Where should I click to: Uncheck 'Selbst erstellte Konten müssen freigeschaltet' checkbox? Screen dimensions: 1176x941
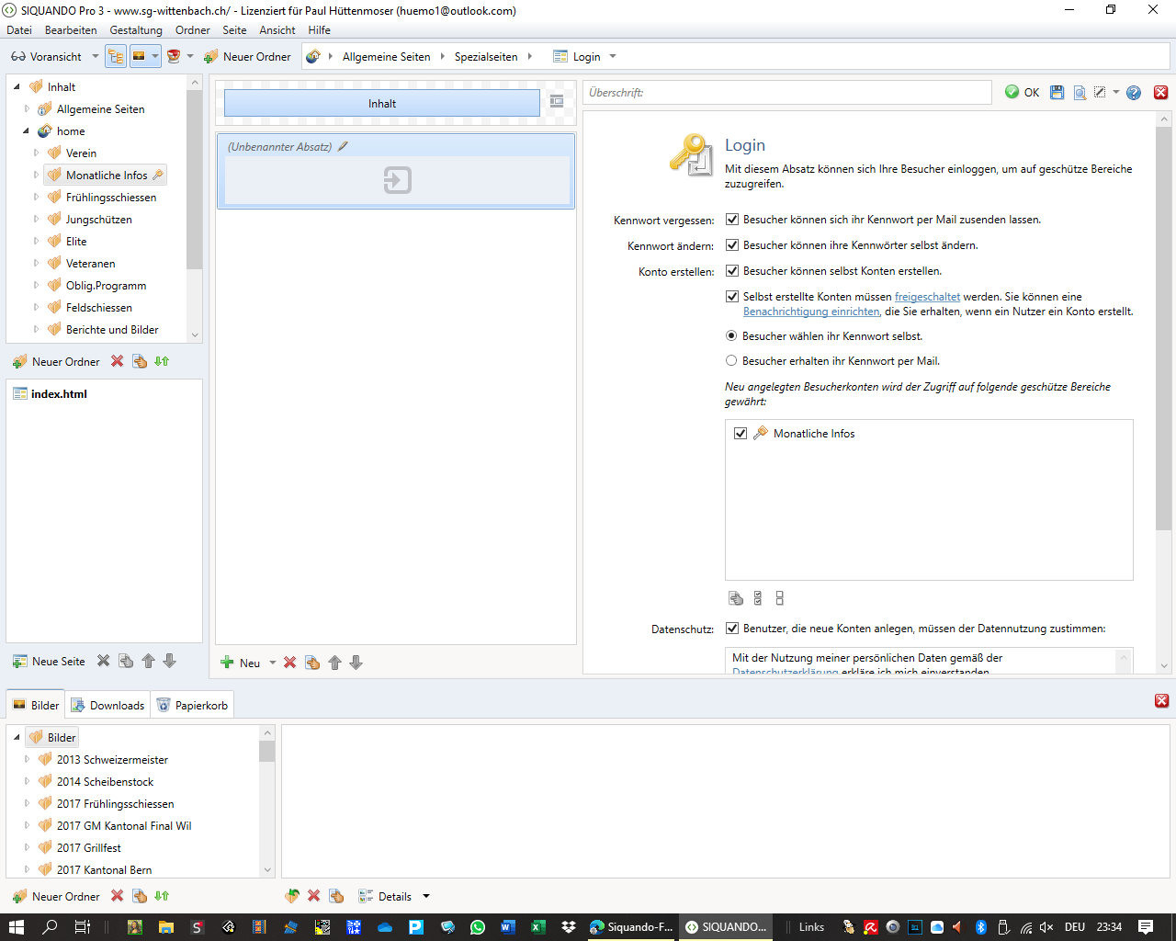pyautogui.click(x=732, y=297)
